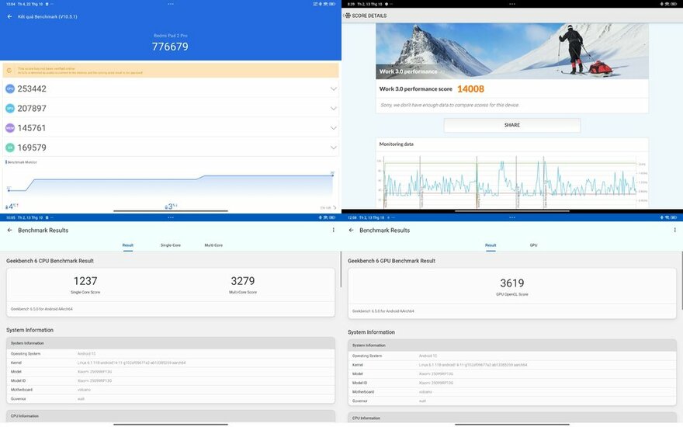Tap the Work 3.0 performance banner image
Viewport: 683px width, 427px height.
(x=511, y=50)
